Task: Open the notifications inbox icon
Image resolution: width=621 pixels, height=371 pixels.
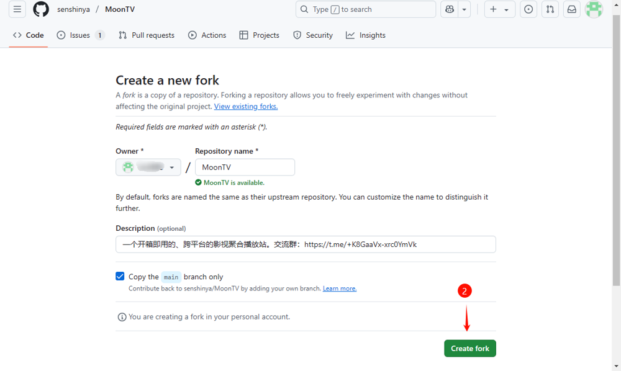Action: [571, 9]
